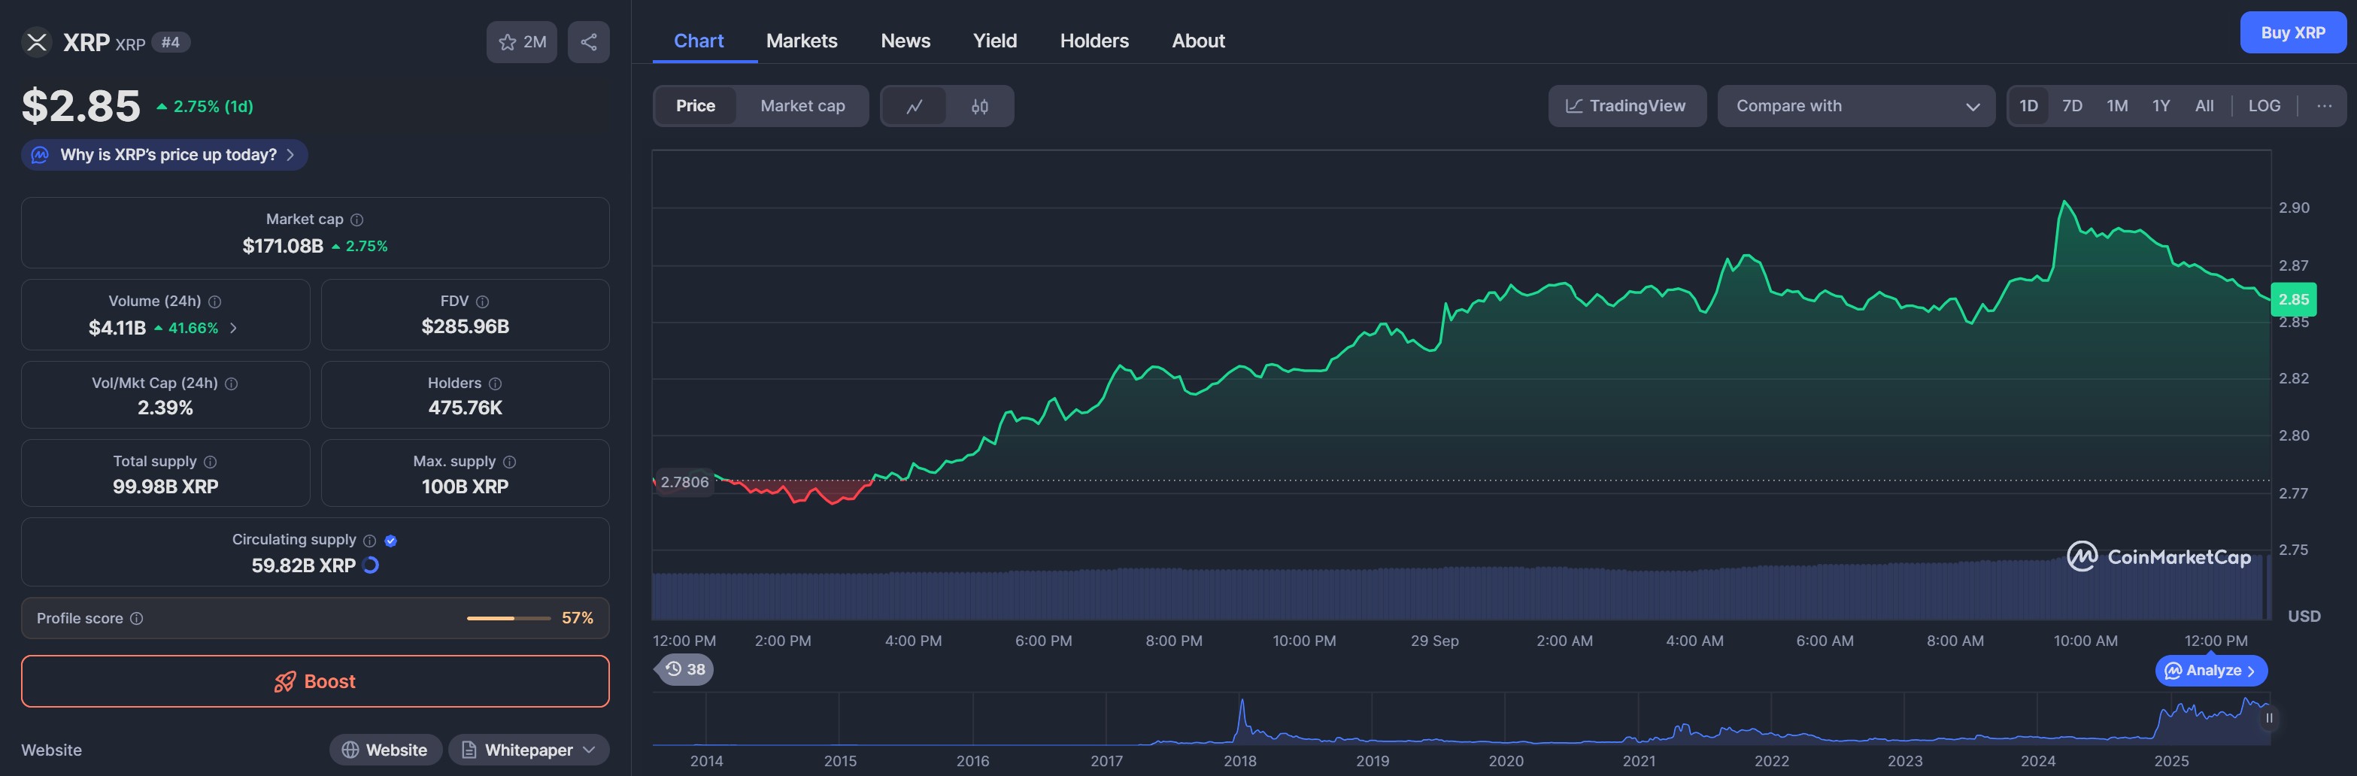
Task: Click the Market cap info icon
Action: point(356,220)
